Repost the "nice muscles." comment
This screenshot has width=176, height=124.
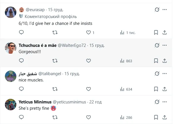(x=55, y=89)
